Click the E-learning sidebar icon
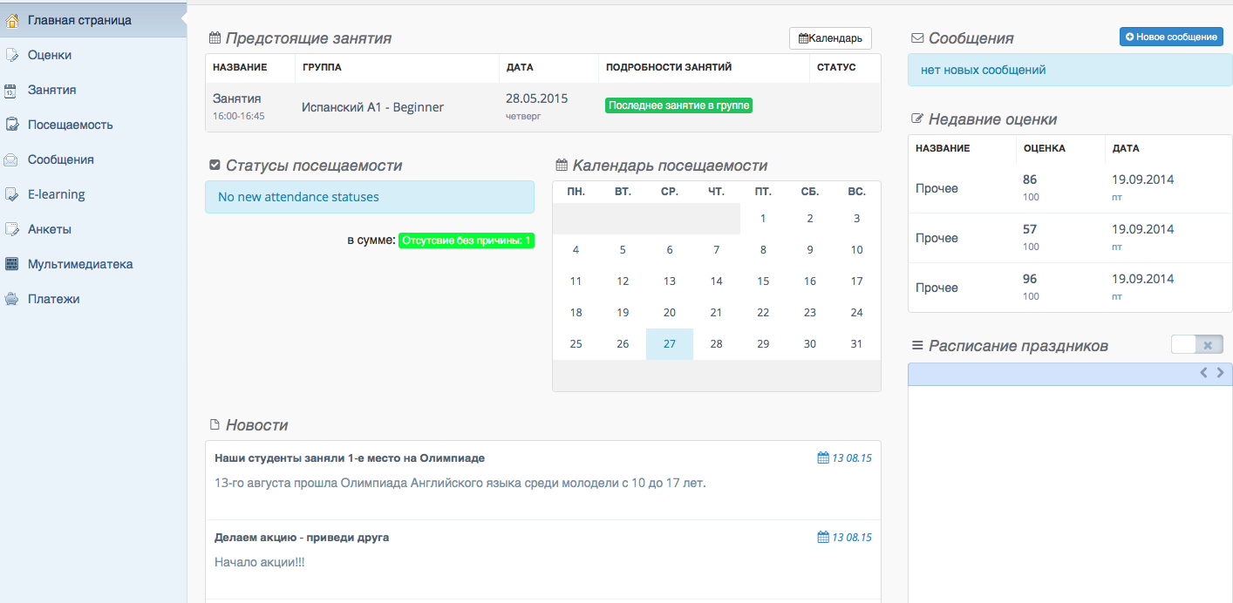This screenshot has width=1233, height=603. (x=12, y=194)
